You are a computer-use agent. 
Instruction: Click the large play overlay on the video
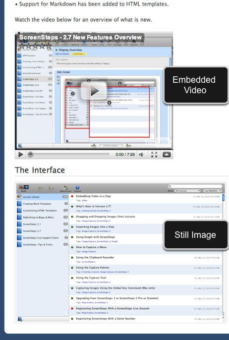pos(94,91)
